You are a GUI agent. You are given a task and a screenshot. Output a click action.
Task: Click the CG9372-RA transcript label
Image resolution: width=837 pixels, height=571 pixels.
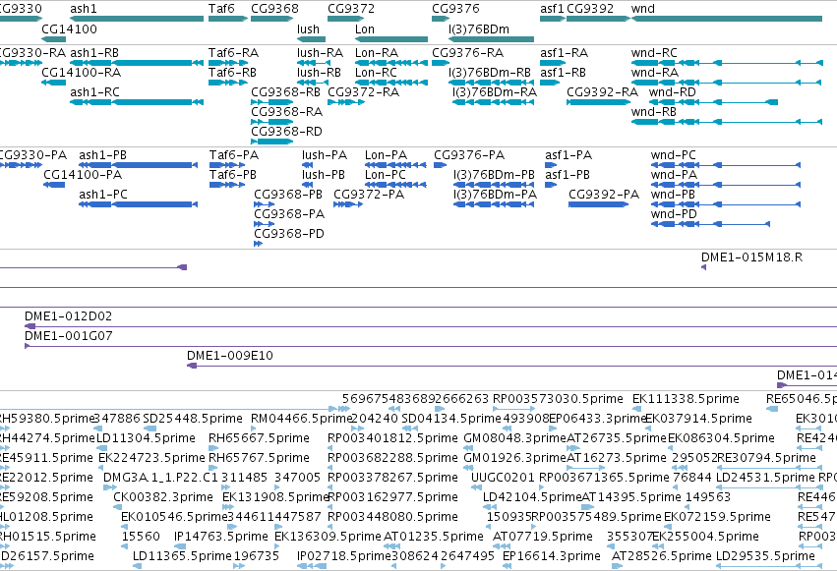click(x=364, y=92)
